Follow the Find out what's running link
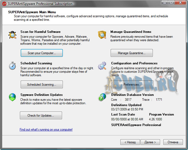This screenshot has width=188, height=150. [46, 129]
